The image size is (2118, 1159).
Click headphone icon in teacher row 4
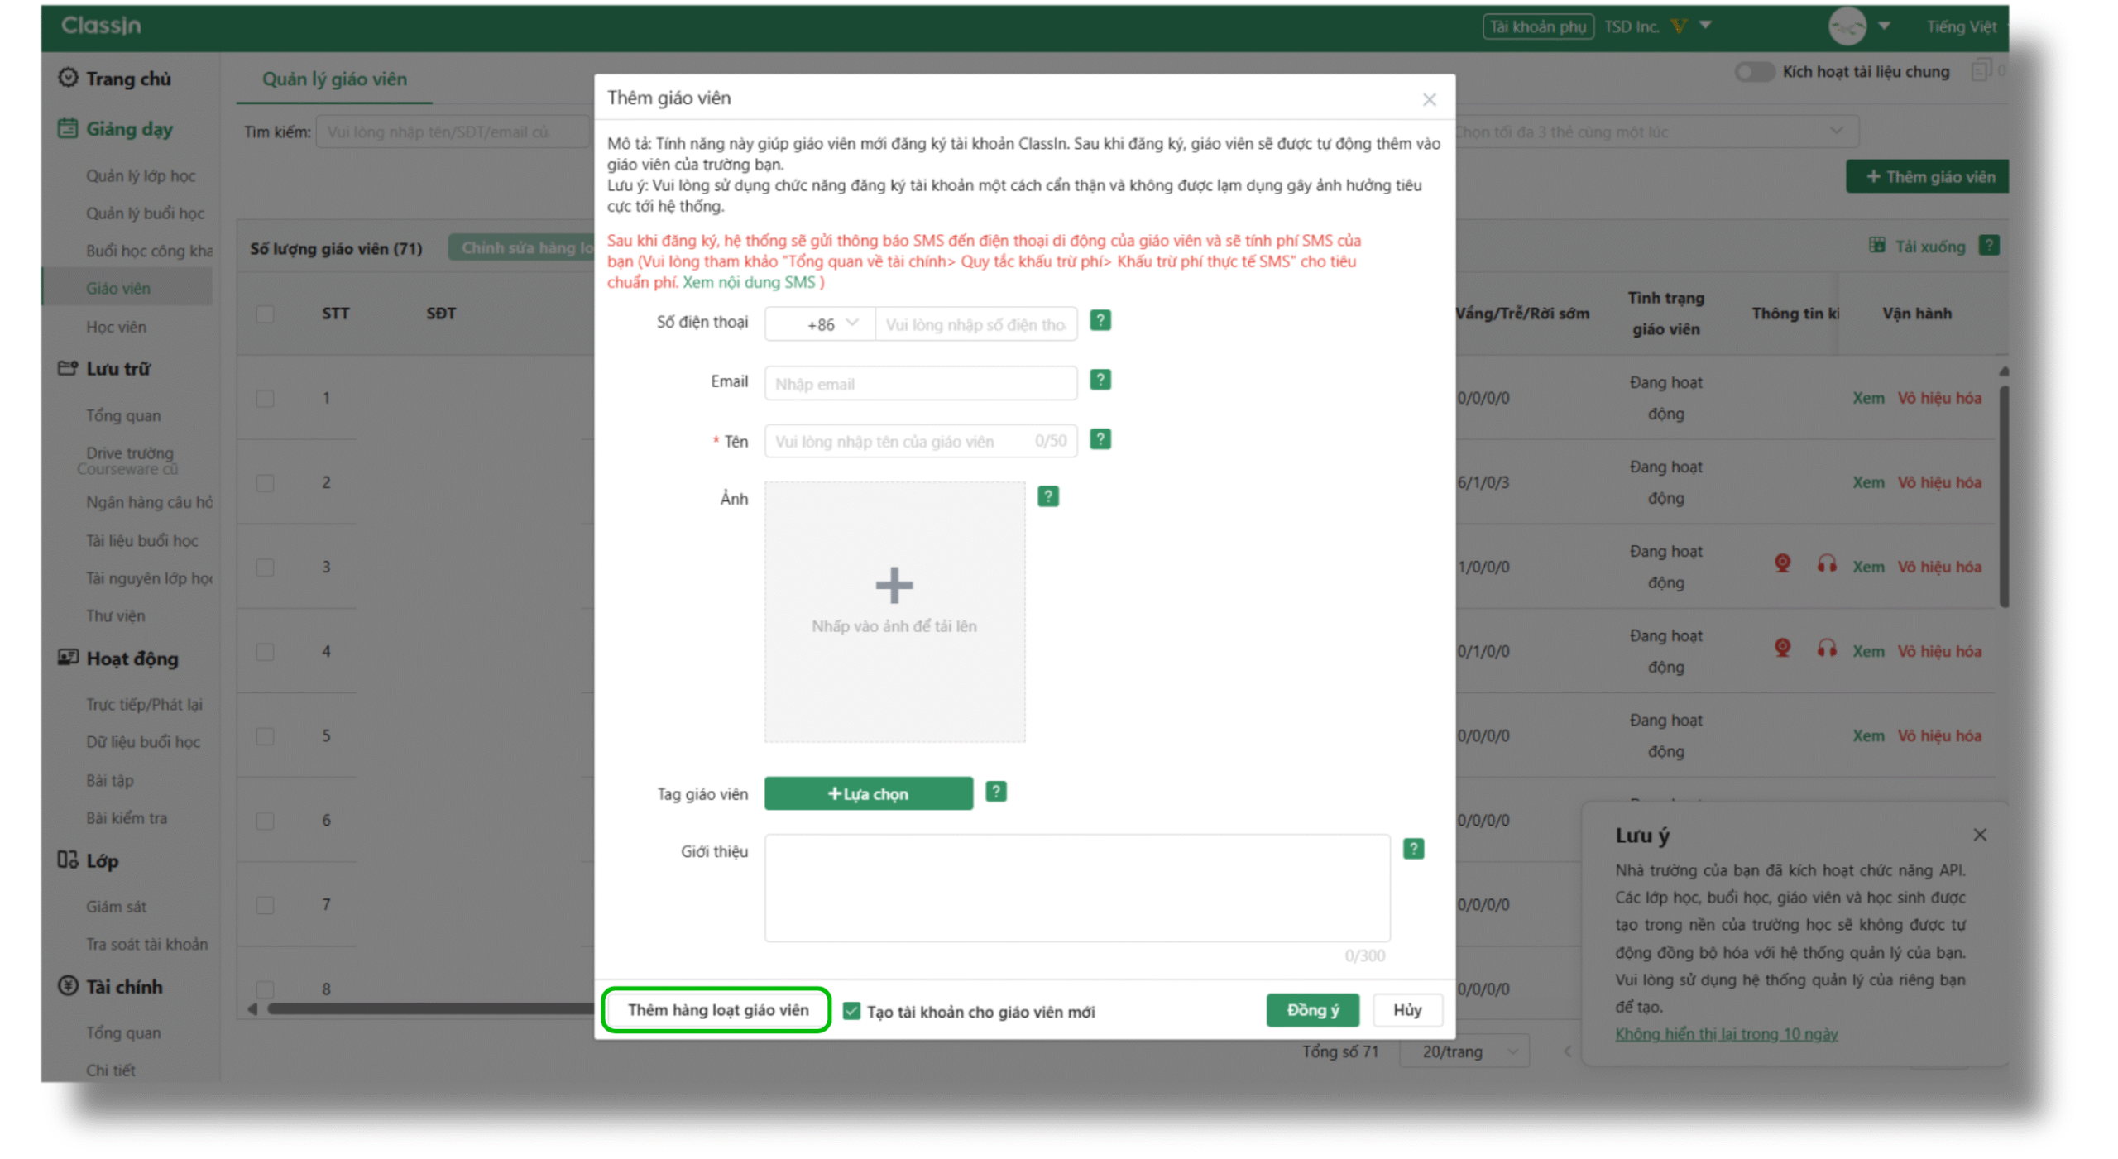(x=1826, y=649)
